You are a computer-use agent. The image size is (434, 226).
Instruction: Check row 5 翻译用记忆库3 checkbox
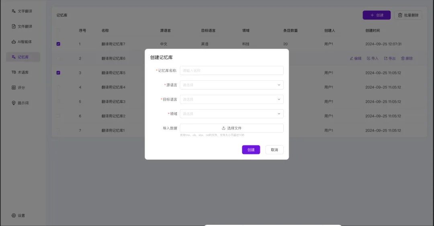(58, 102)
